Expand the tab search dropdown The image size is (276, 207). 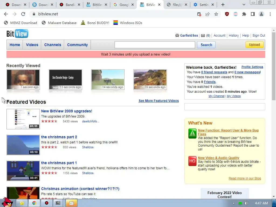[244, 5]
